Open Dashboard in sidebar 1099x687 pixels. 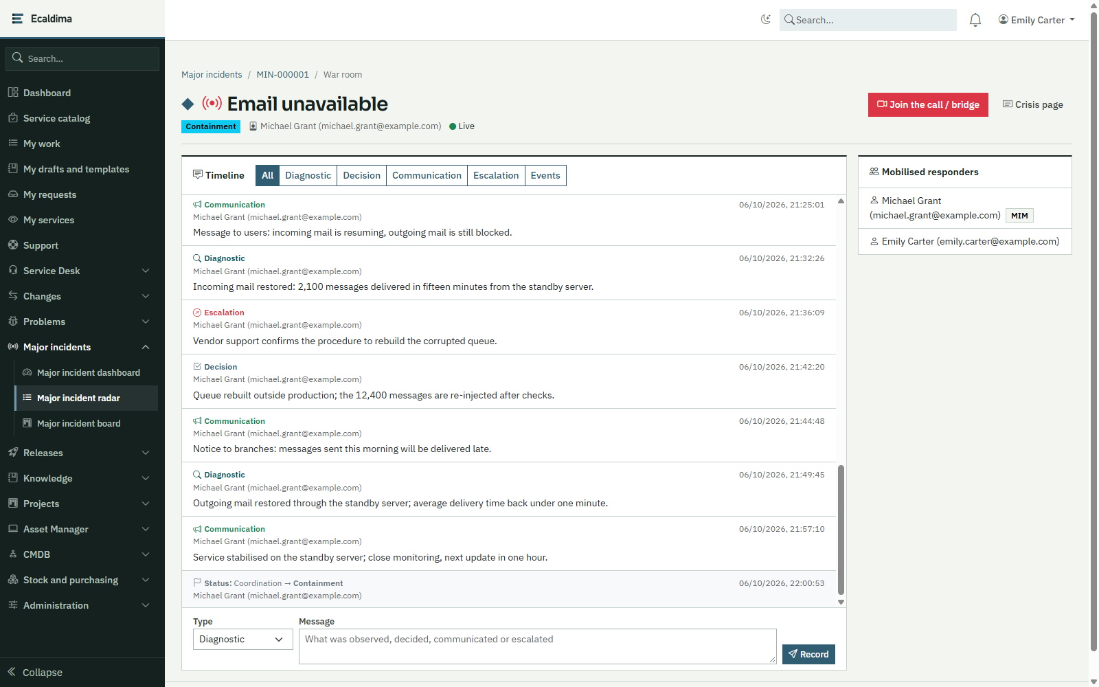[x=82, y=93]
